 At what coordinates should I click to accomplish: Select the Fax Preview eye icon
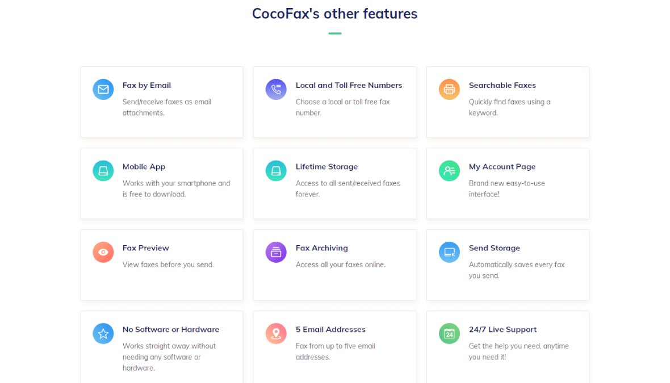click(x=103, y=252)
